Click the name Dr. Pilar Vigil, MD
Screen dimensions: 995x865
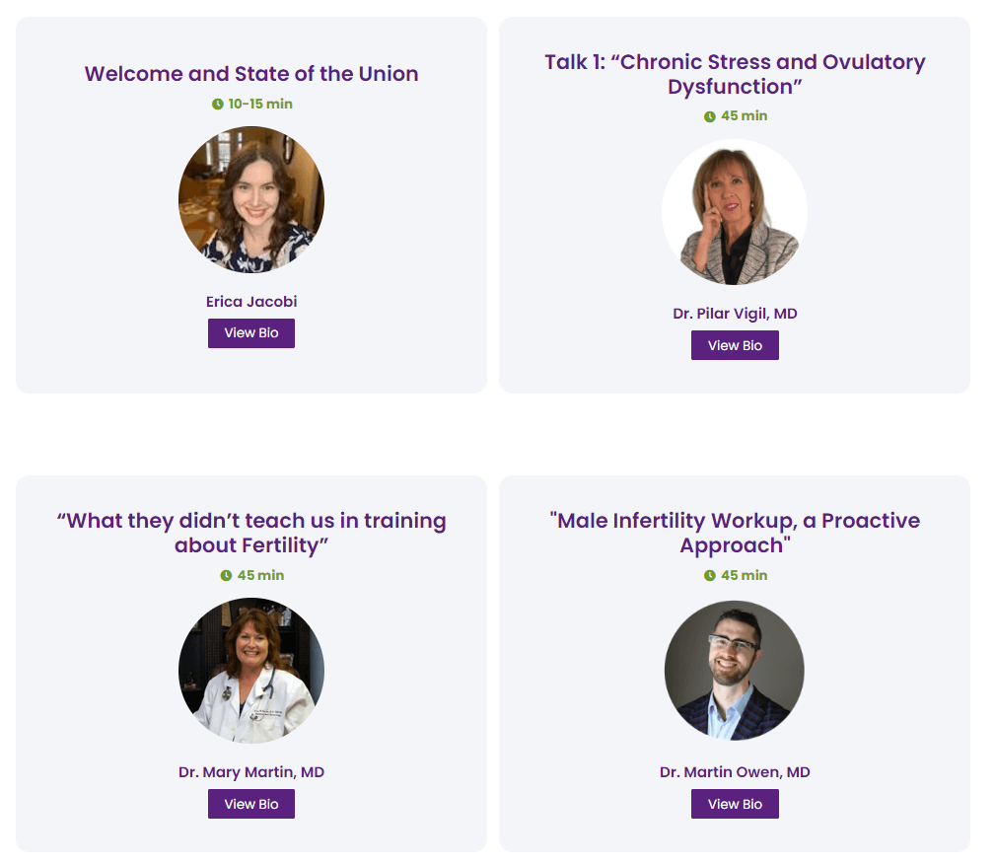tap(735, 314)
